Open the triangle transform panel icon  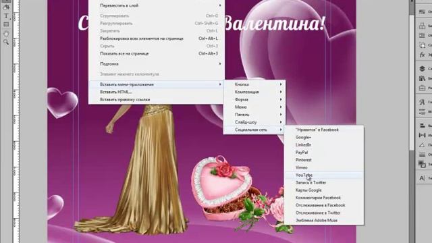tap(422, 145)
